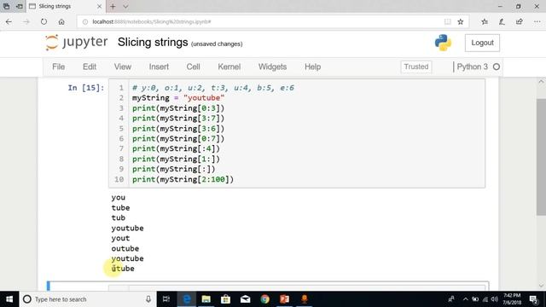Share this page icon
546x307 pixels.
[x=520, y=21]
